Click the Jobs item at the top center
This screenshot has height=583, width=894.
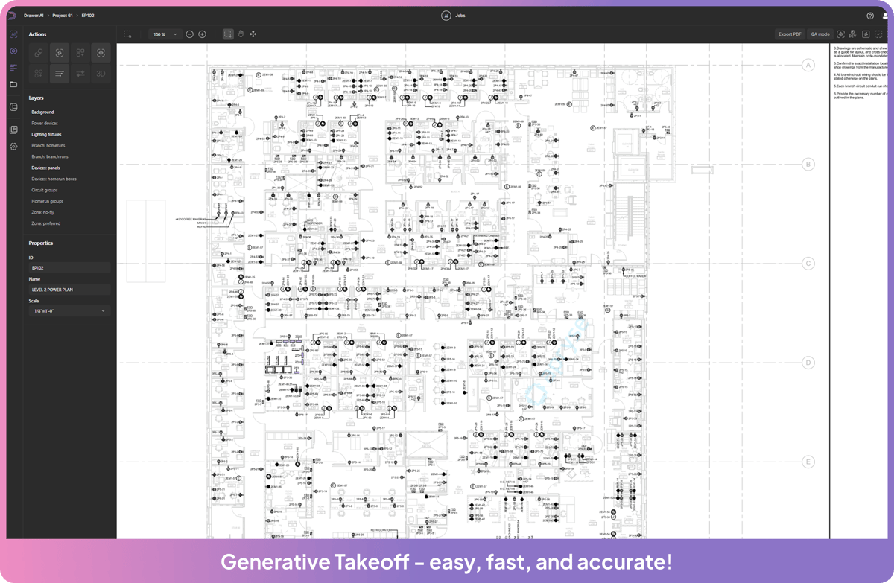[460, 15]
